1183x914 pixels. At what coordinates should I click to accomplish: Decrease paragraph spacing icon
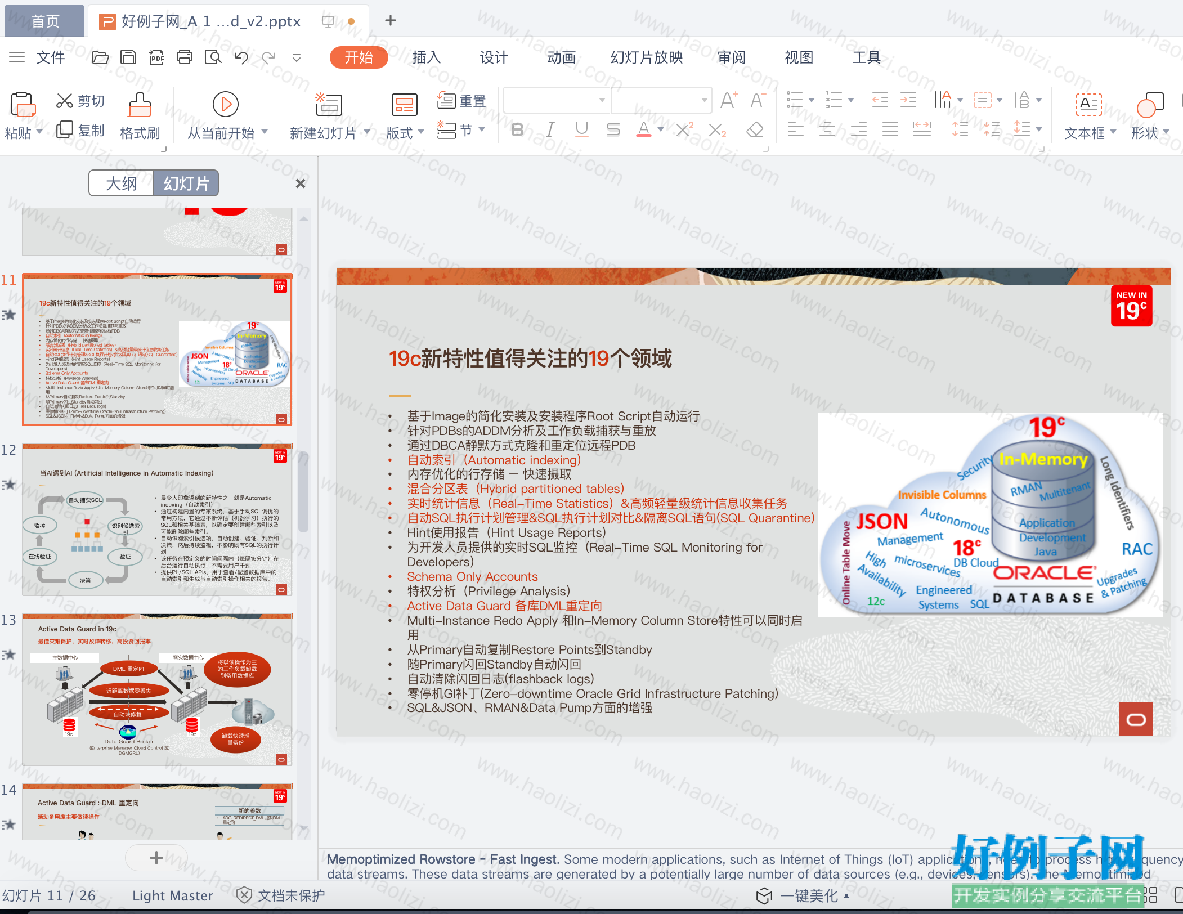click(992, 130)
